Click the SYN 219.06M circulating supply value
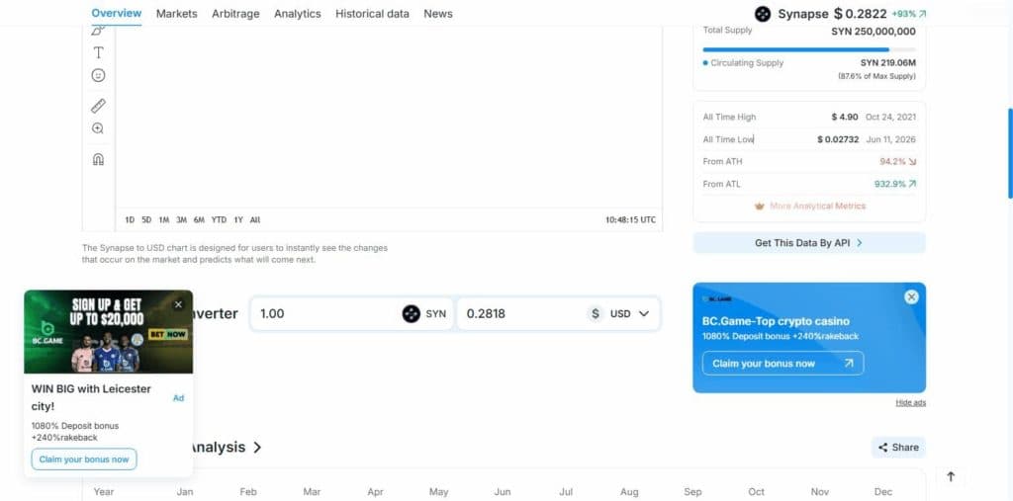 [887, 63]
